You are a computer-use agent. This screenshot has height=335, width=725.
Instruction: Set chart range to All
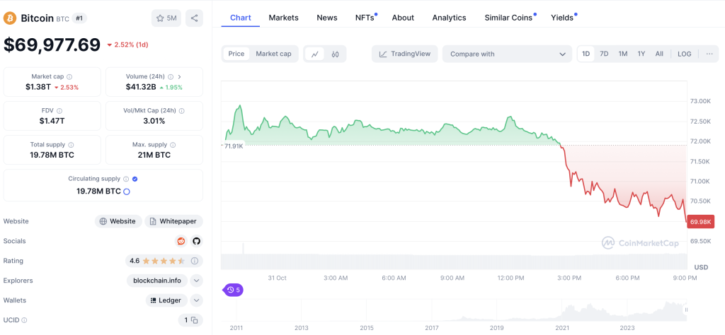(659, 54)
